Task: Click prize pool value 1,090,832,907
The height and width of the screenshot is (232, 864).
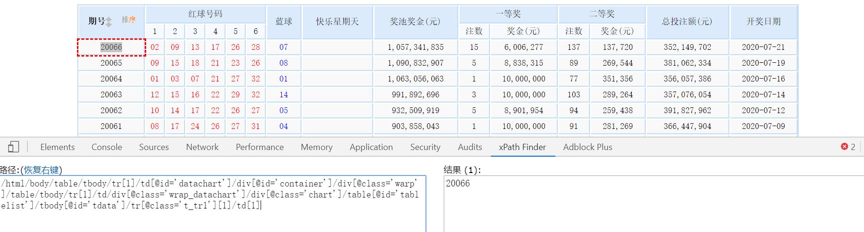Action: pyautogui.click(x=415, y=63)
